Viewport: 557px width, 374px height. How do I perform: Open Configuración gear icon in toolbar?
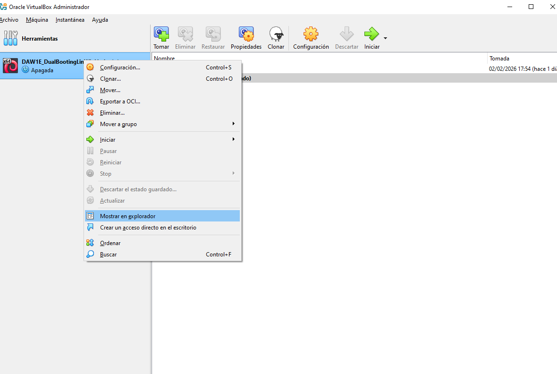click(311, 34)
